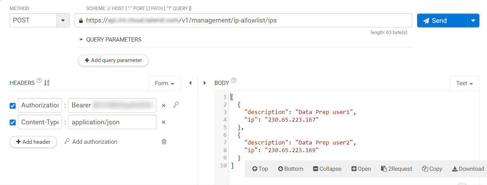Open the body Text format dropdown
Viewport: 487px width, 185px height.
coord(464,83)
